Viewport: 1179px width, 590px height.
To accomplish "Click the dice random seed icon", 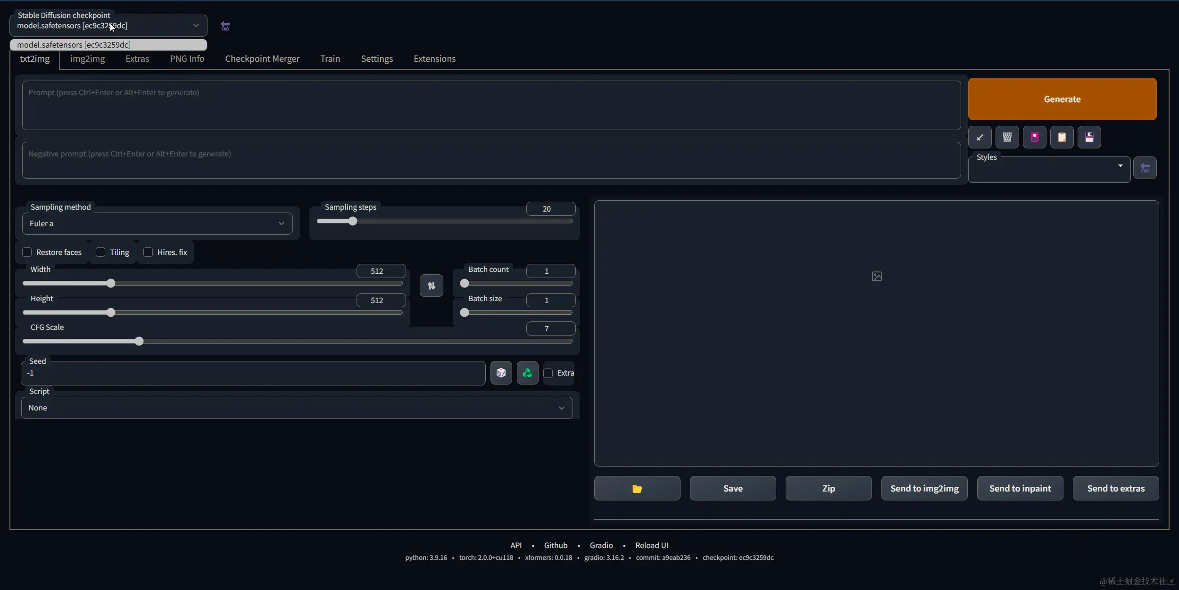I will [x=501, y=373].
